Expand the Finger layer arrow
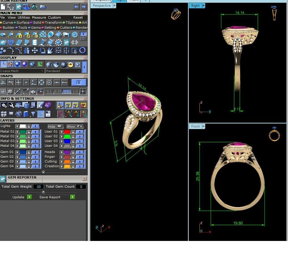The image size is (288, 259). click(x=62, y=157)
